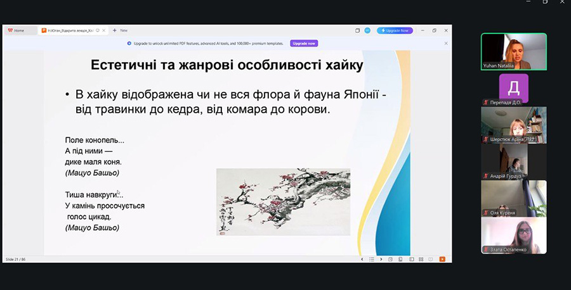Image resolution: width=571 pixels, height=290 pixels.
Task: Click the haiku line Тиша навкруги...
Action: tap(94, 195)
